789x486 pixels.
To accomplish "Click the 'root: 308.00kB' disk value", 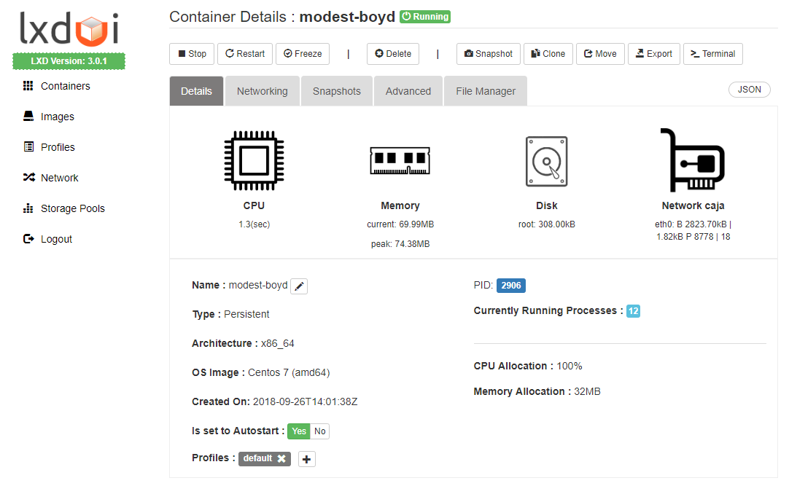I will coord(546,224).
